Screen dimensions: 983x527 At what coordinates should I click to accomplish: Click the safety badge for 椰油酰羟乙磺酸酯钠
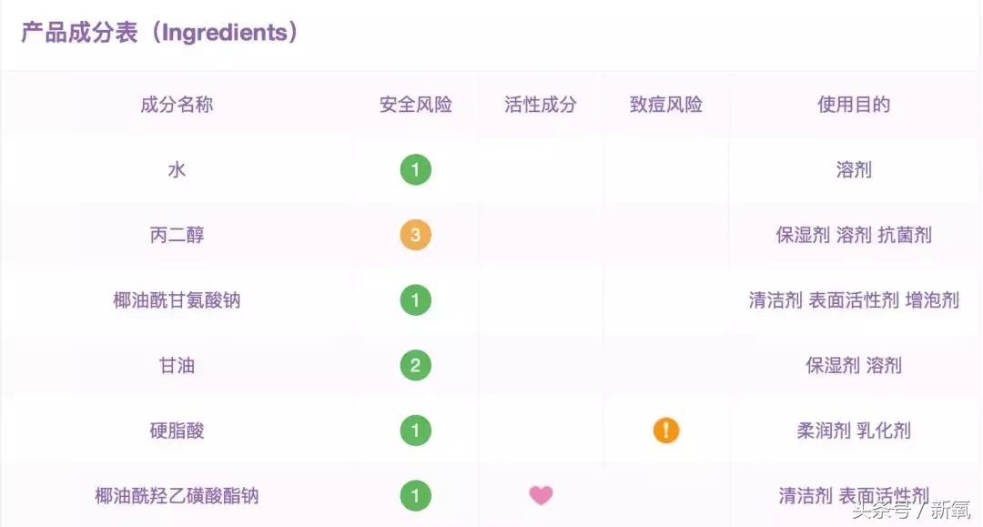[x=415, y=496]
